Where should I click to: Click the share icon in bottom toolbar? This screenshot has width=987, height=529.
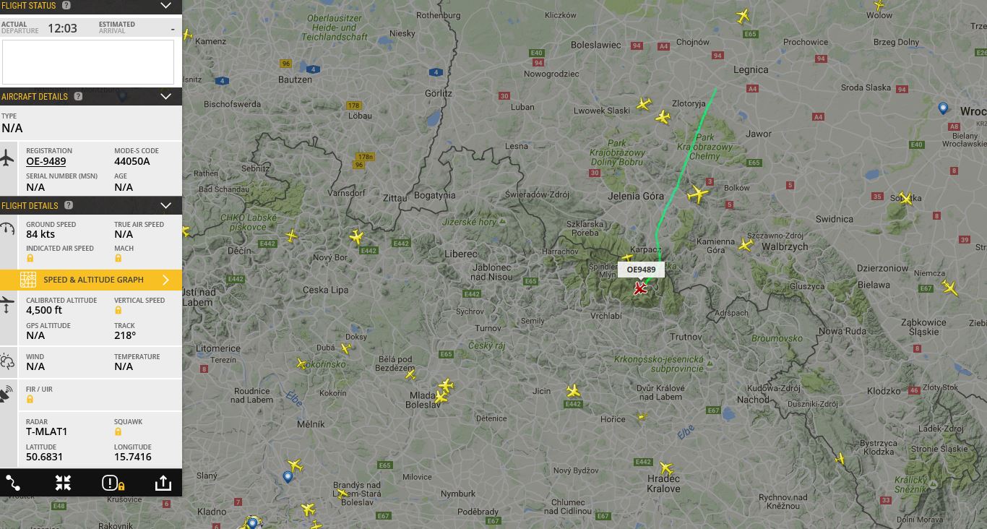click(x=163, y=483)
